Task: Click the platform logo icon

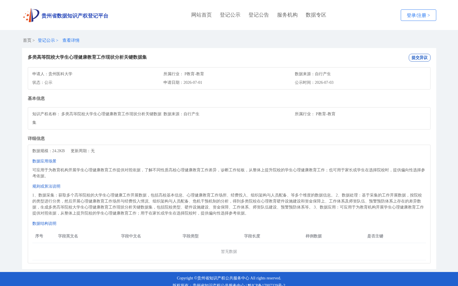Action: (x=31, y=15)
